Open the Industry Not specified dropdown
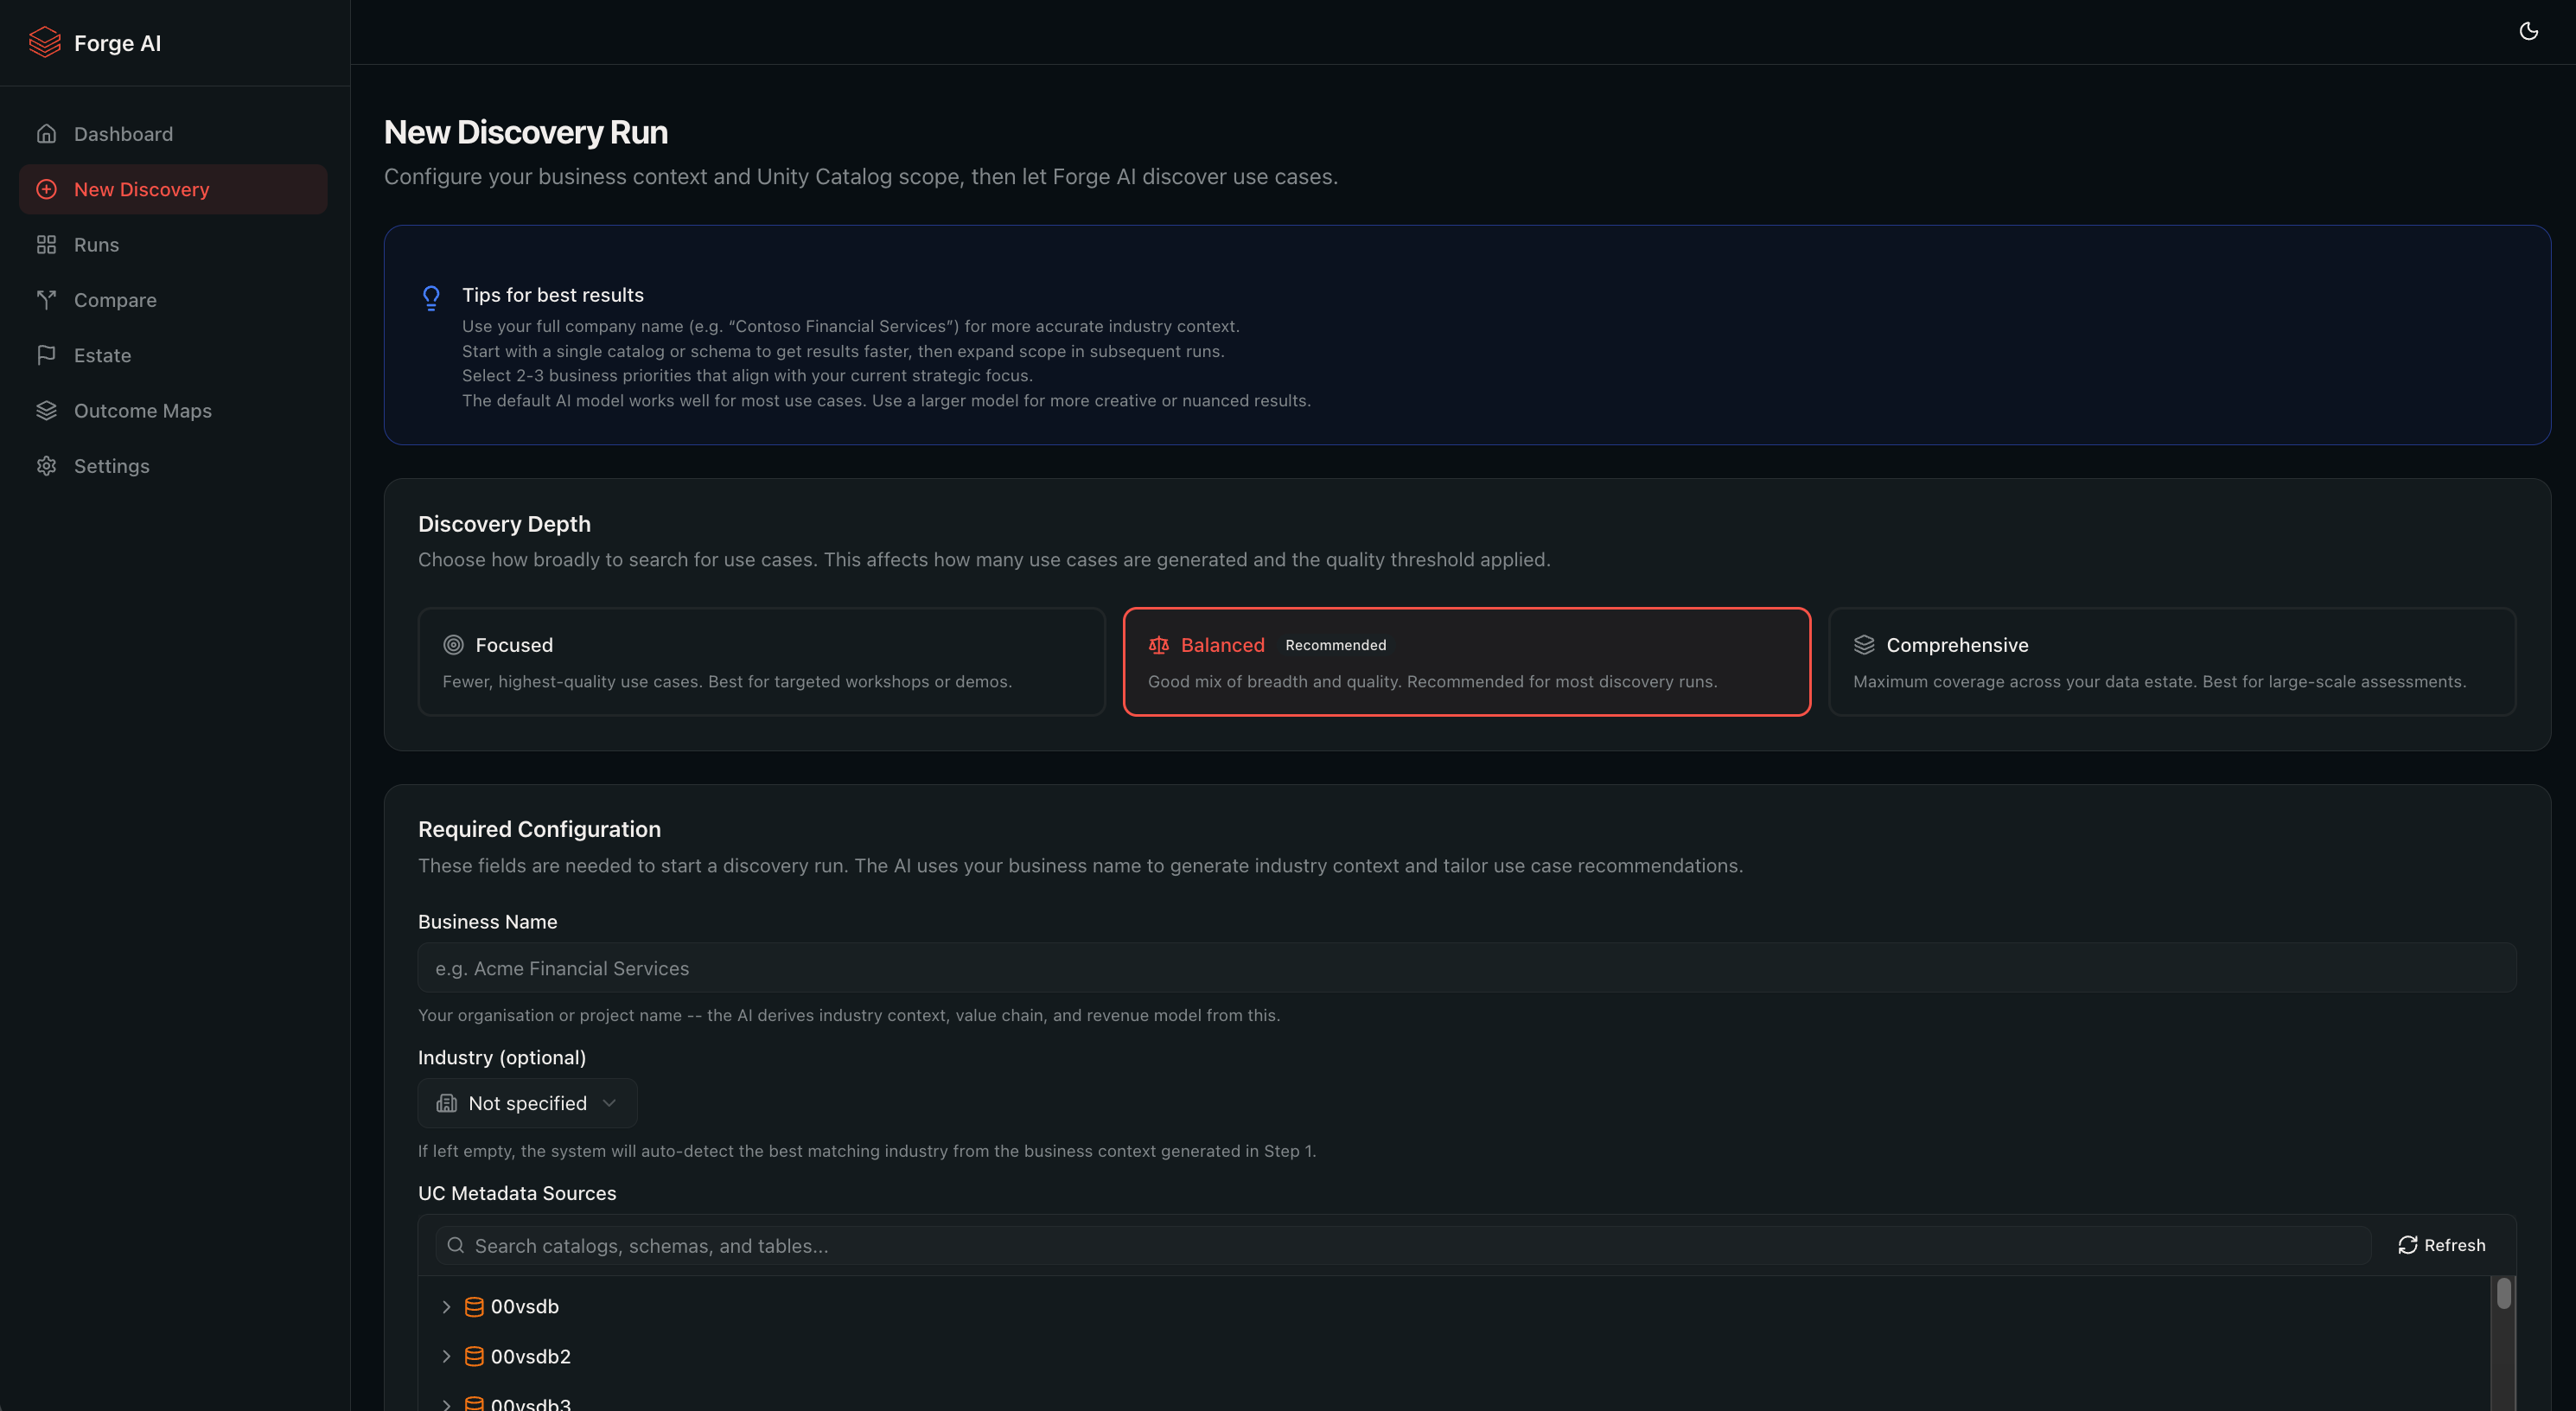 (527, 1103)
